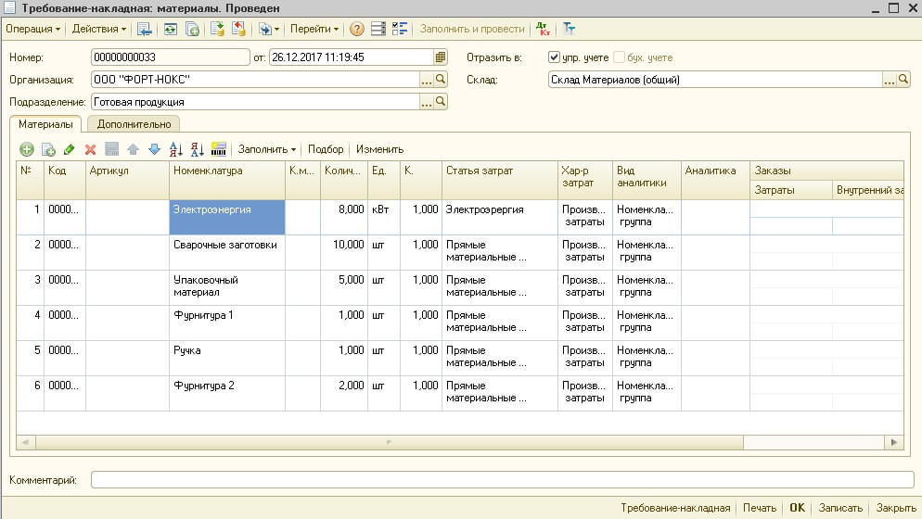Move the row down with the blue down arrow
Screen dimensions: 922x519
tap(154, 149)
